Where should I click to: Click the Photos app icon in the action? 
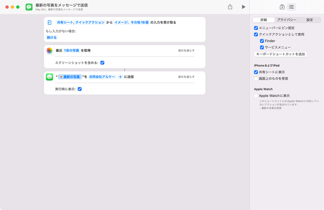[x=49, y=51]
